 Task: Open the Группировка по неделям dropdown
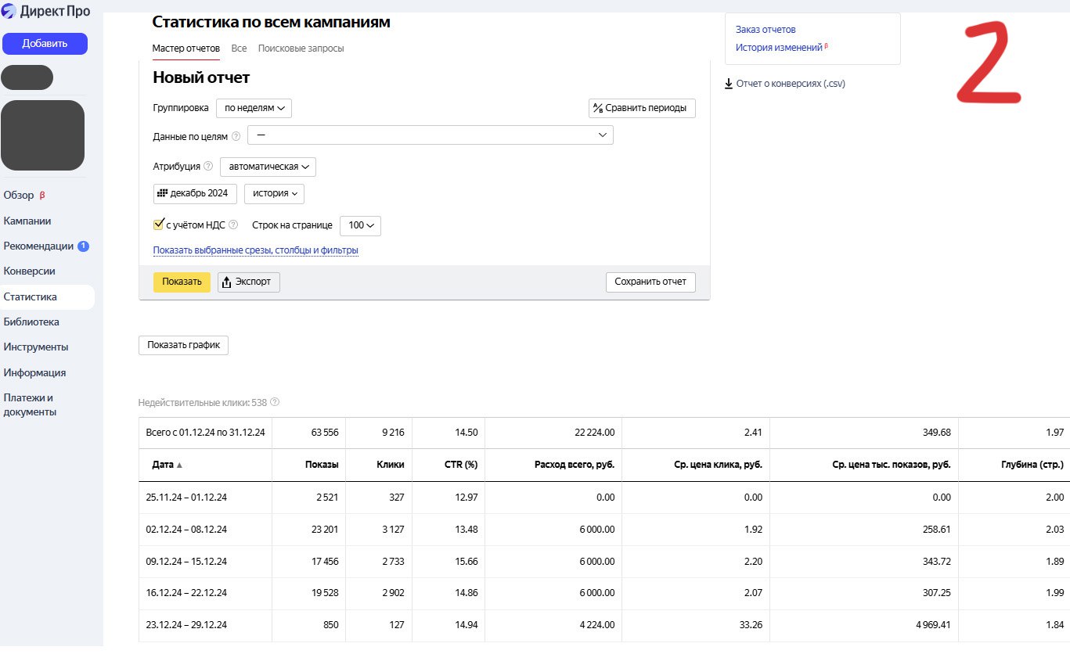(x=254, y=108)
